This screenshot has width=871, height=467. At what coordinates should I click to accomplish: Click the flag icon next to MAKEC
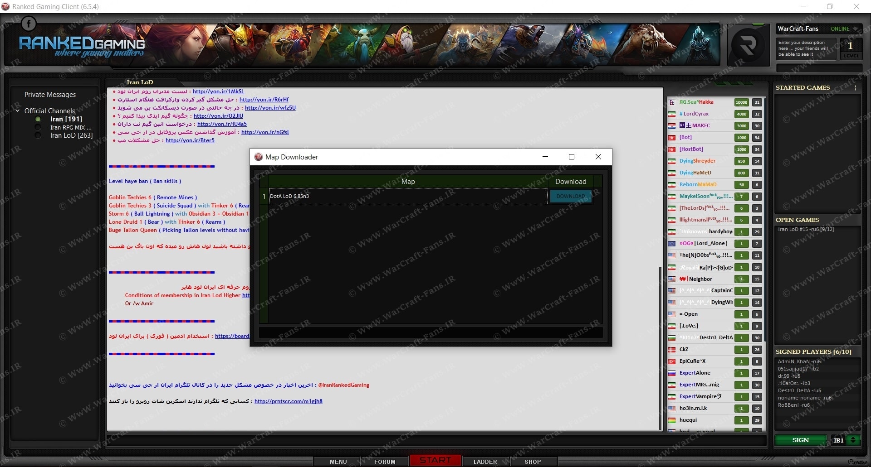pyautogui.click(x=672, y=126)
